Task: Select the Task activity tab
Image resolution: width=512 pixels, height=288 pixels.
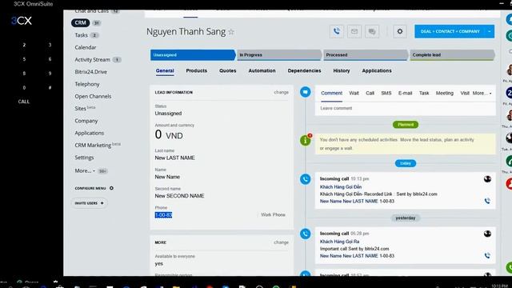Action: (424, 94)
